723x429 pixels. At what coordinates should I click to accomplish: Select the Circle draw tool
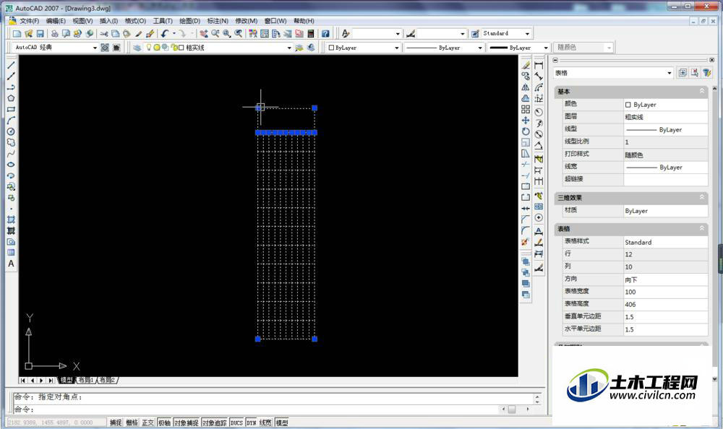pyautogui.click(x=11, y=131)
